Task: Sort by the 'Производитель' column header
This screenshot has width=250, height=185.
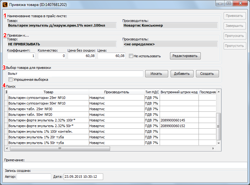Action: [116, 92]
